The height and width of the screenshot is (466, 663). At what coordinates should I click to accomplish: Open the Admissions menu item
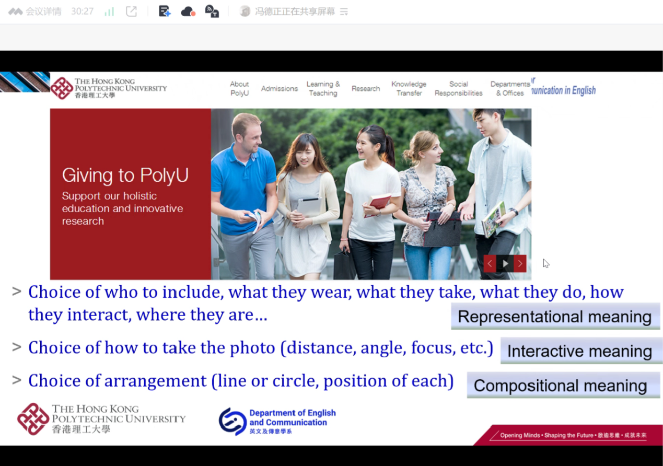point(280,89)
